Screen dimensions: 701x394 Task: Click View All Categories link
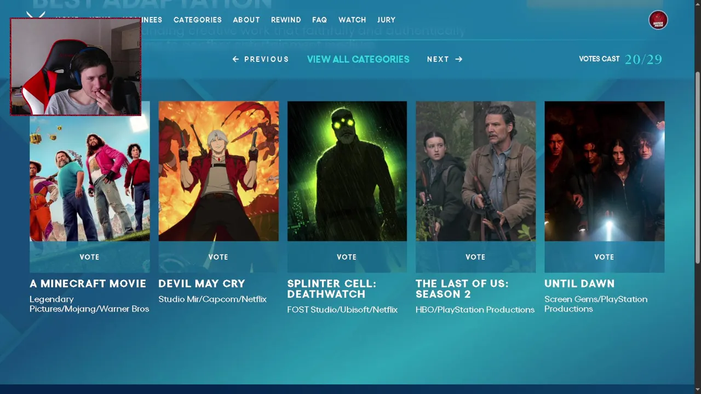point(358,59)
